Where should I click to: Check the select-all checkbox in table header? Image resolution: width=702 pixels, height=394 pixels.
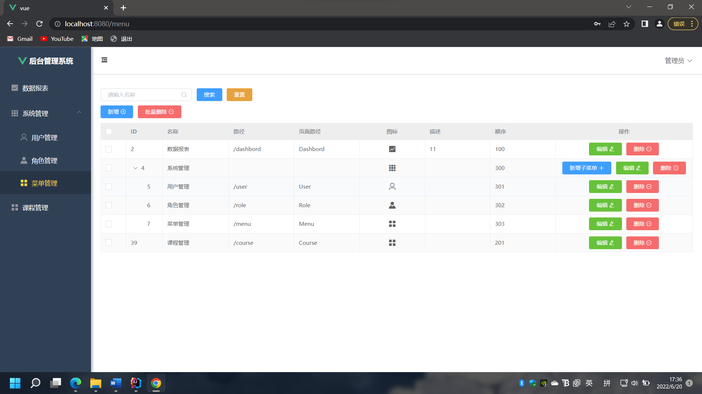[x=109, y=131]
